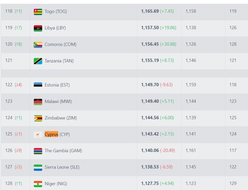The height and width of the screenshot is (190, 248).
Task: Click the Cyprus flag icon
Action: coord(38,135)
